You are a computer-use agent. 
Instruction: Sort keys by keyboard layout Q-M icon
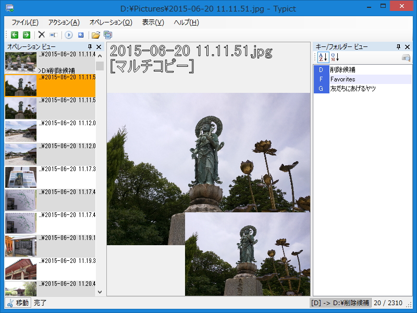335,57
